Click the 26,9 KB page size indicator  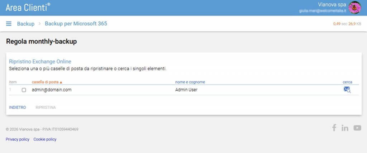(355, 24)
